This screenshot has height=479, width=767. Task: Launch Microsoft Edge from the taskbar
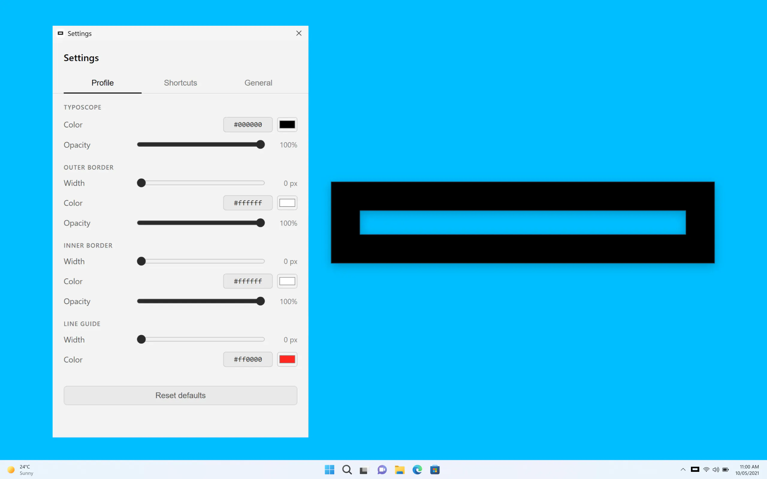[x=417, y=469]
